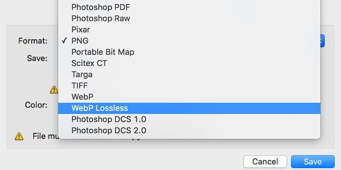Click the checkmark next to PNG
The height and width of the screenshot is (170, 341).
pos(64,41)
